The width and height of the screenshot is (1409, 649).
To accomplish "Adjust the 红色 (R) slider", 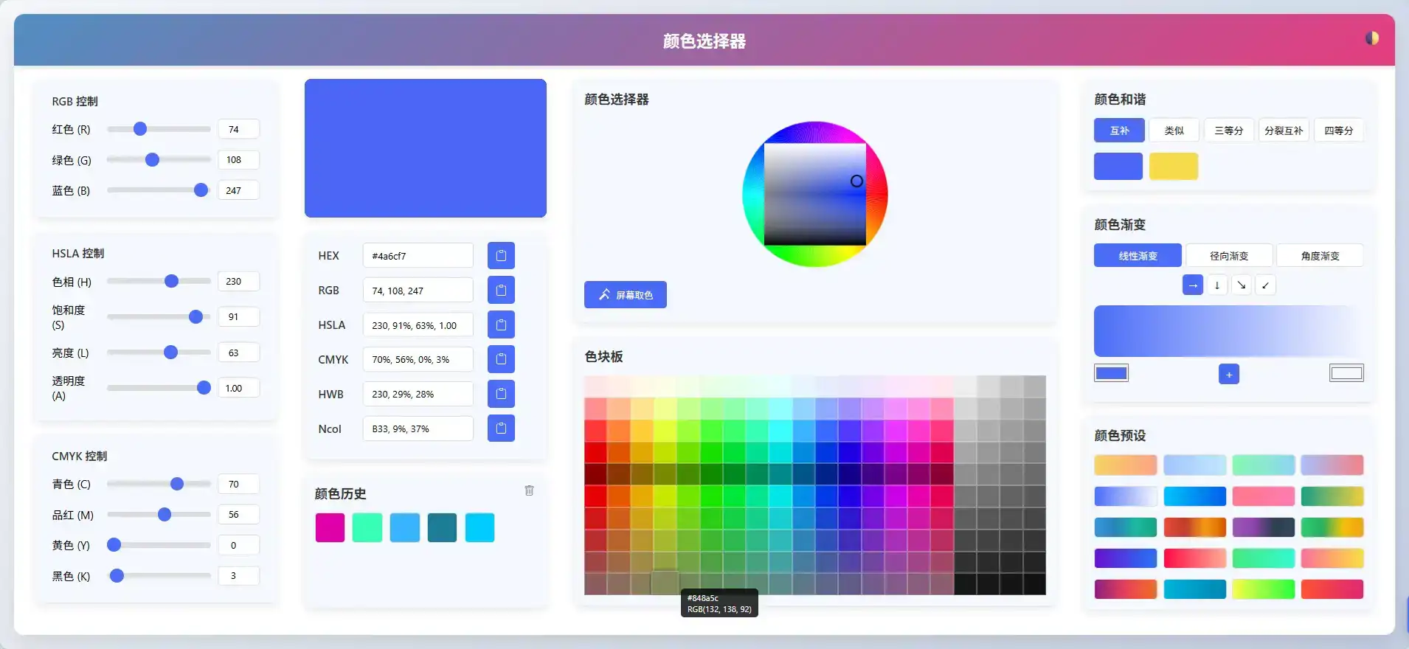I will tap(159, 129).
